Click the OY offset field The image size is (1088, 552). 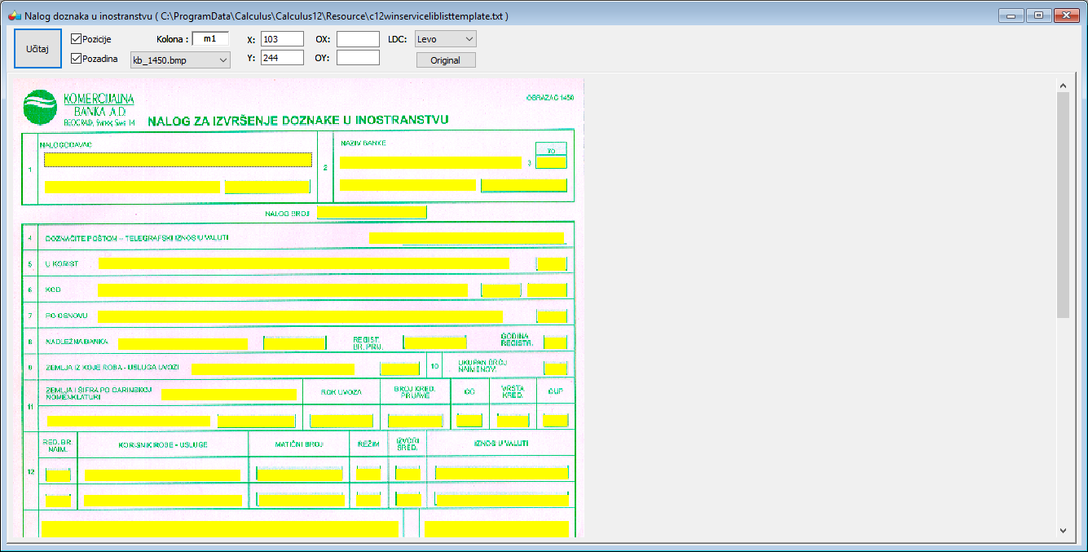click(x=358, y=58)
